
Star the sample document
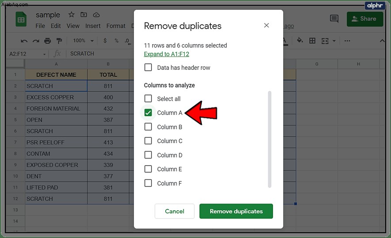(71, 15)
